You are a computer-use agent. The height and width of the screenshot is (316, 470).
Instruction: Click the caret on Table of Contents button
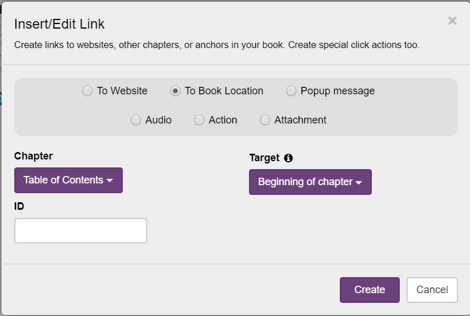pos(110,181)
